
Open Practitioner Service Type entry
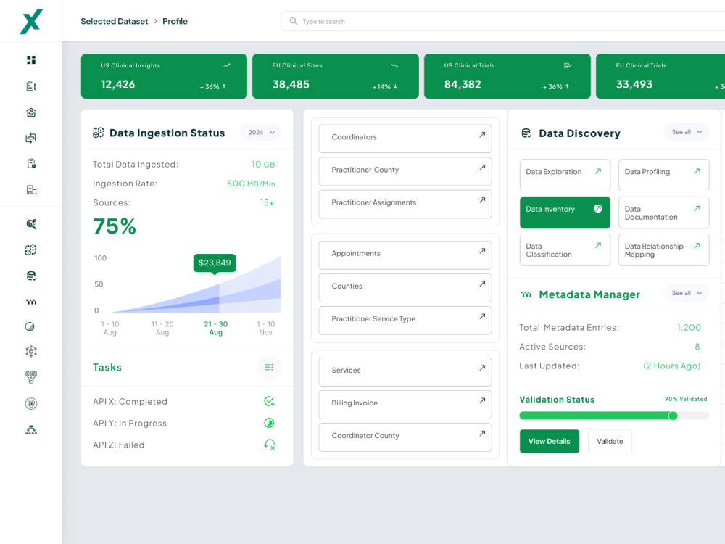(405, 321)
